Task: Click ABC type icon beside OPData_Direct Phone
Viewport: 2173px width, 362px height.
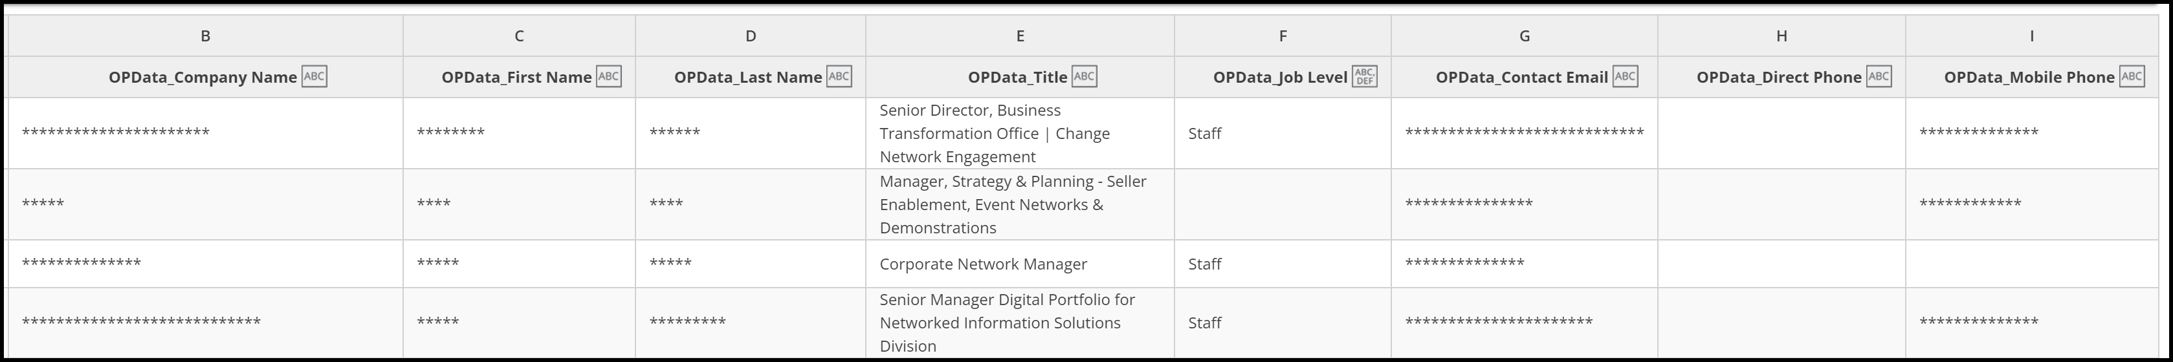Action: click(x=1879, y=77)
